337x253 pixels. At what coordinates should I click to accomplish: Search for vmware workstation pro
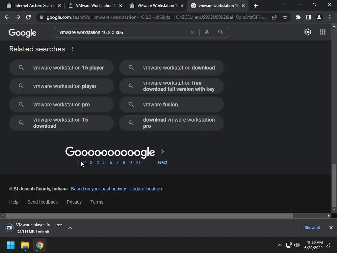(62, 104)
